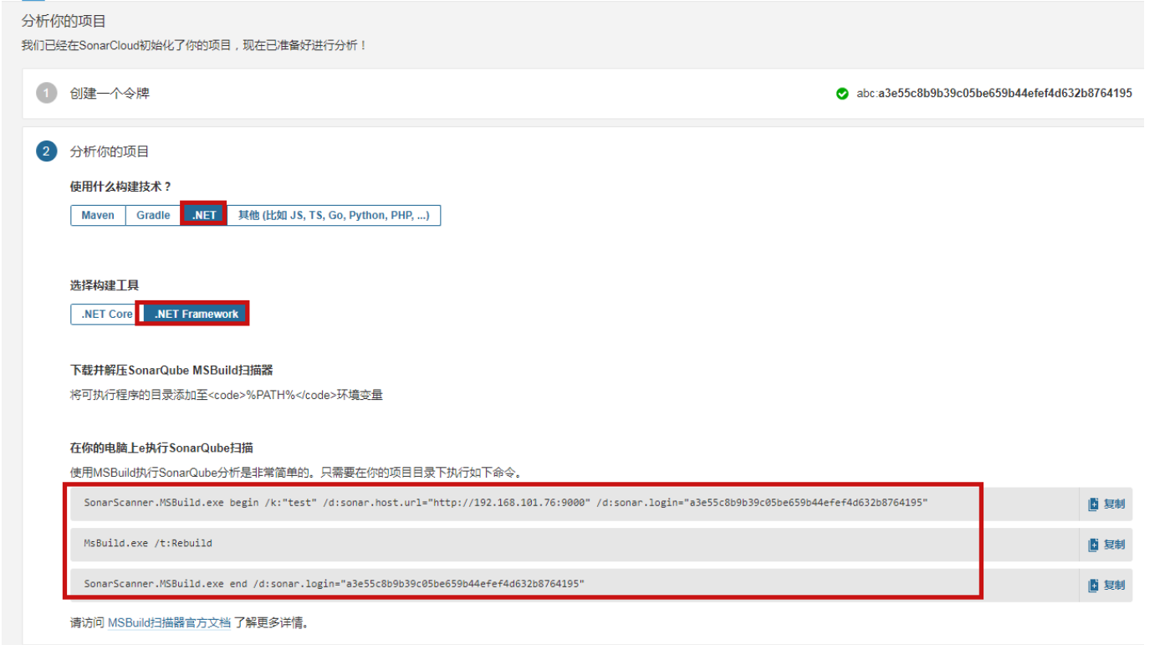Click the 使用MSBuild执行SonarQube分析 description line
Image resolution: width=1165 pixels, height=645 pixels.
(x=295, y=473)
